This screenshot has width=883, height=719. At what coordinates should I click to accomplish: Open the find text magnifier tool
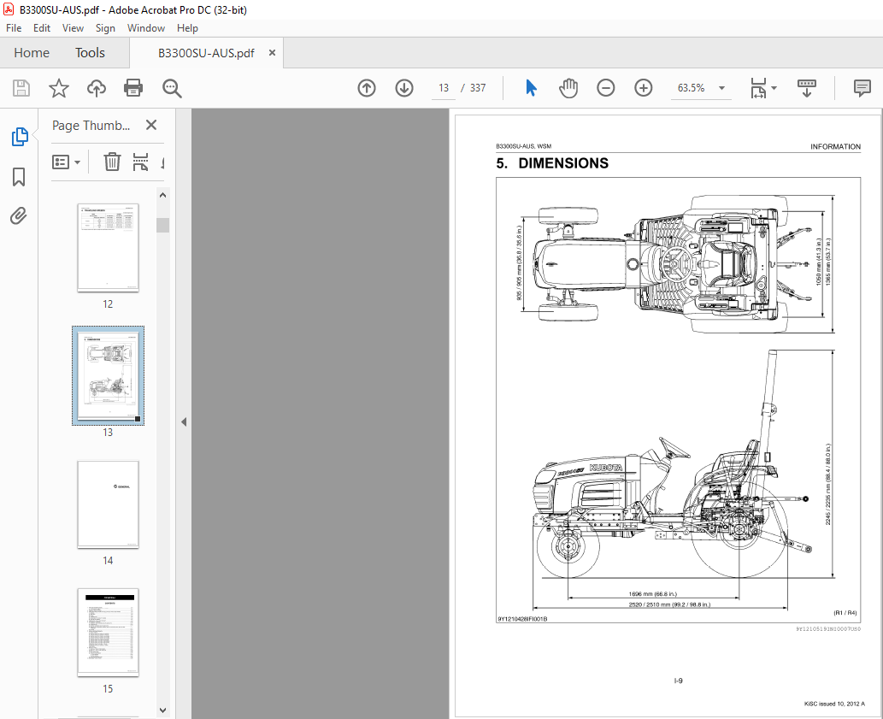(x=172, y=88)
